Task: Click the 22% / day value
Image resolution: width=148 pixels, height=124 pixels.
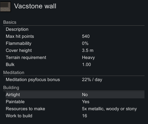Action: 92,80
